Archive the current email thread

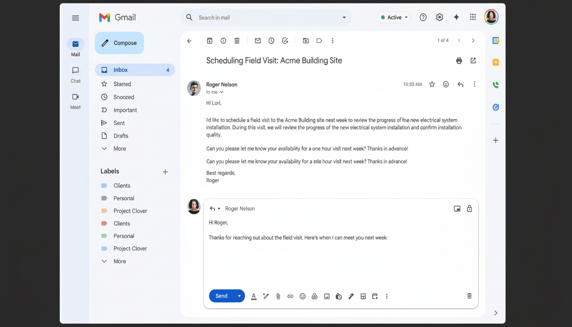(x=209, y=40)
